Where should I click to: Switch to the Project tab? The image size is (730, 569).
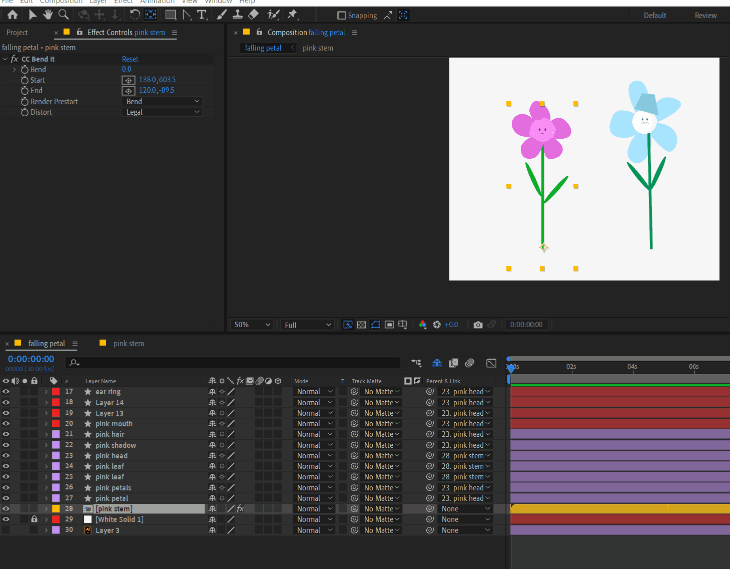point(17,33)
